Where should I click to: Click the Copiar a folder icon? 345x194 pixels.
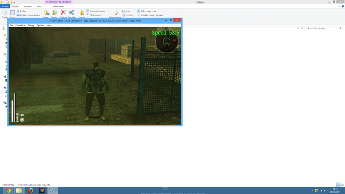[x=54, y=14]
